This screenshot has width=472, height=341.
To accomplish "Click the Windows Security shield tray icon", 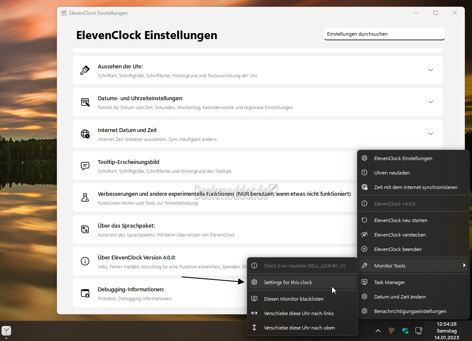I will [405, 331].
